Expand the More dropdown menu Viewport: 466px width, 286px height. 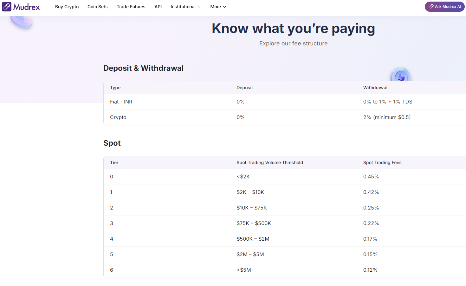point(218,7)
